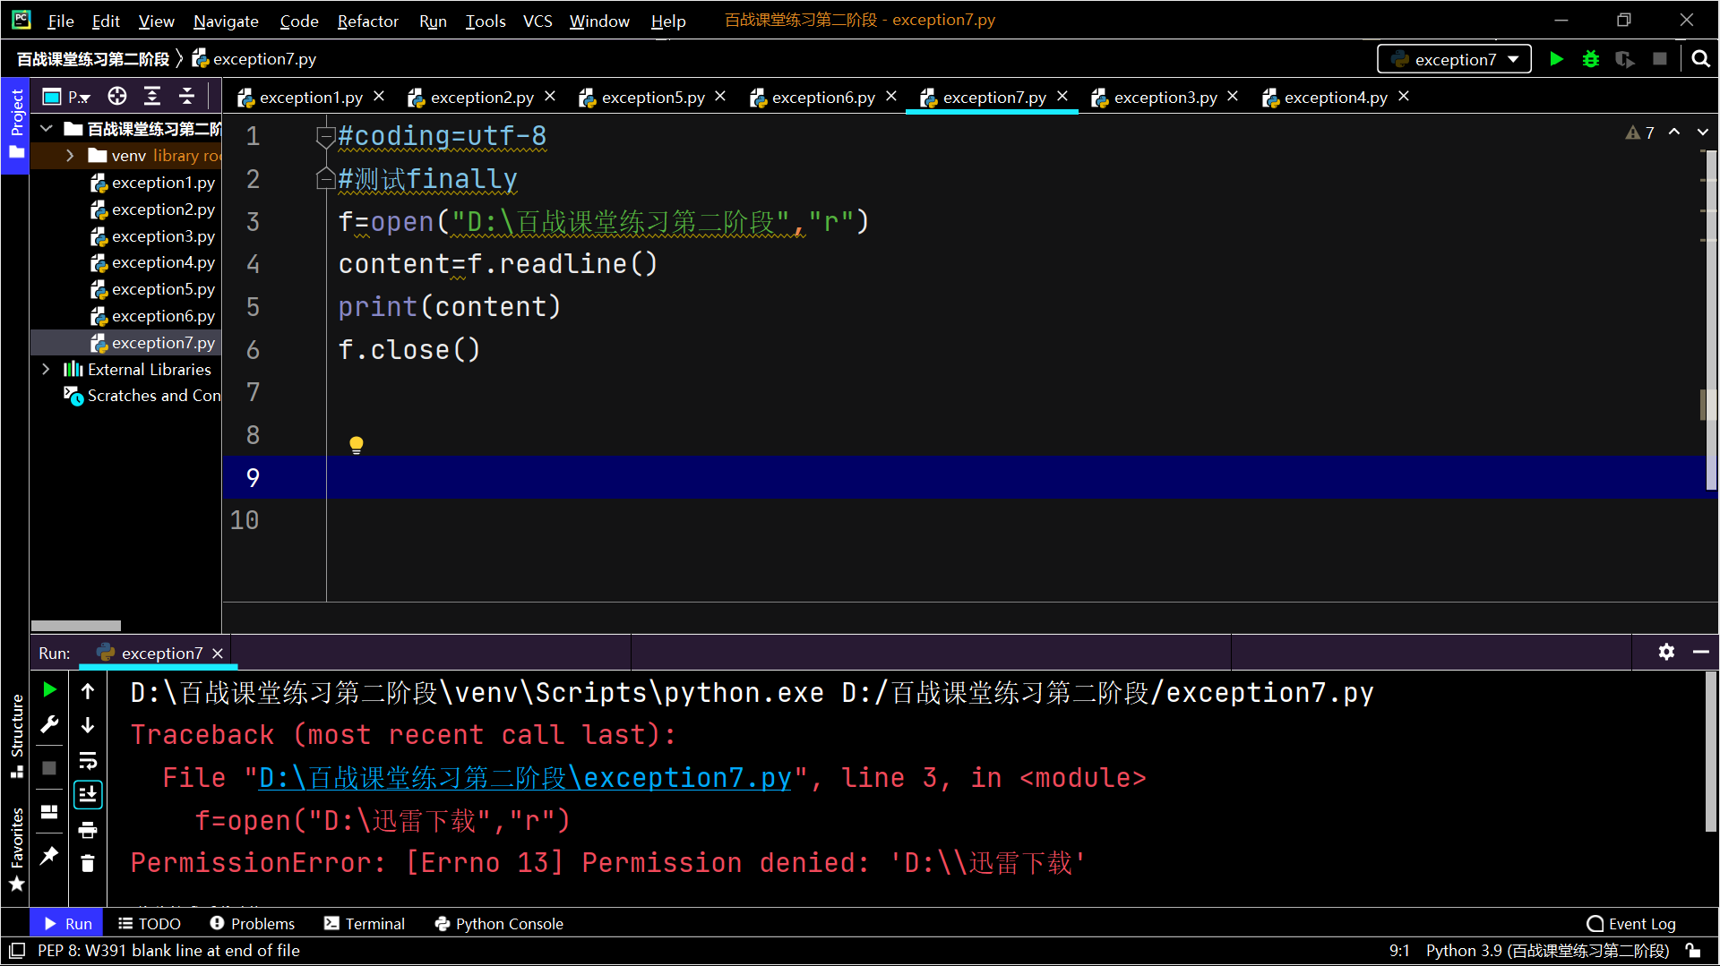Rerun exception7 in Run panel
Viewport: 1720px width, 966px height.
50,689
